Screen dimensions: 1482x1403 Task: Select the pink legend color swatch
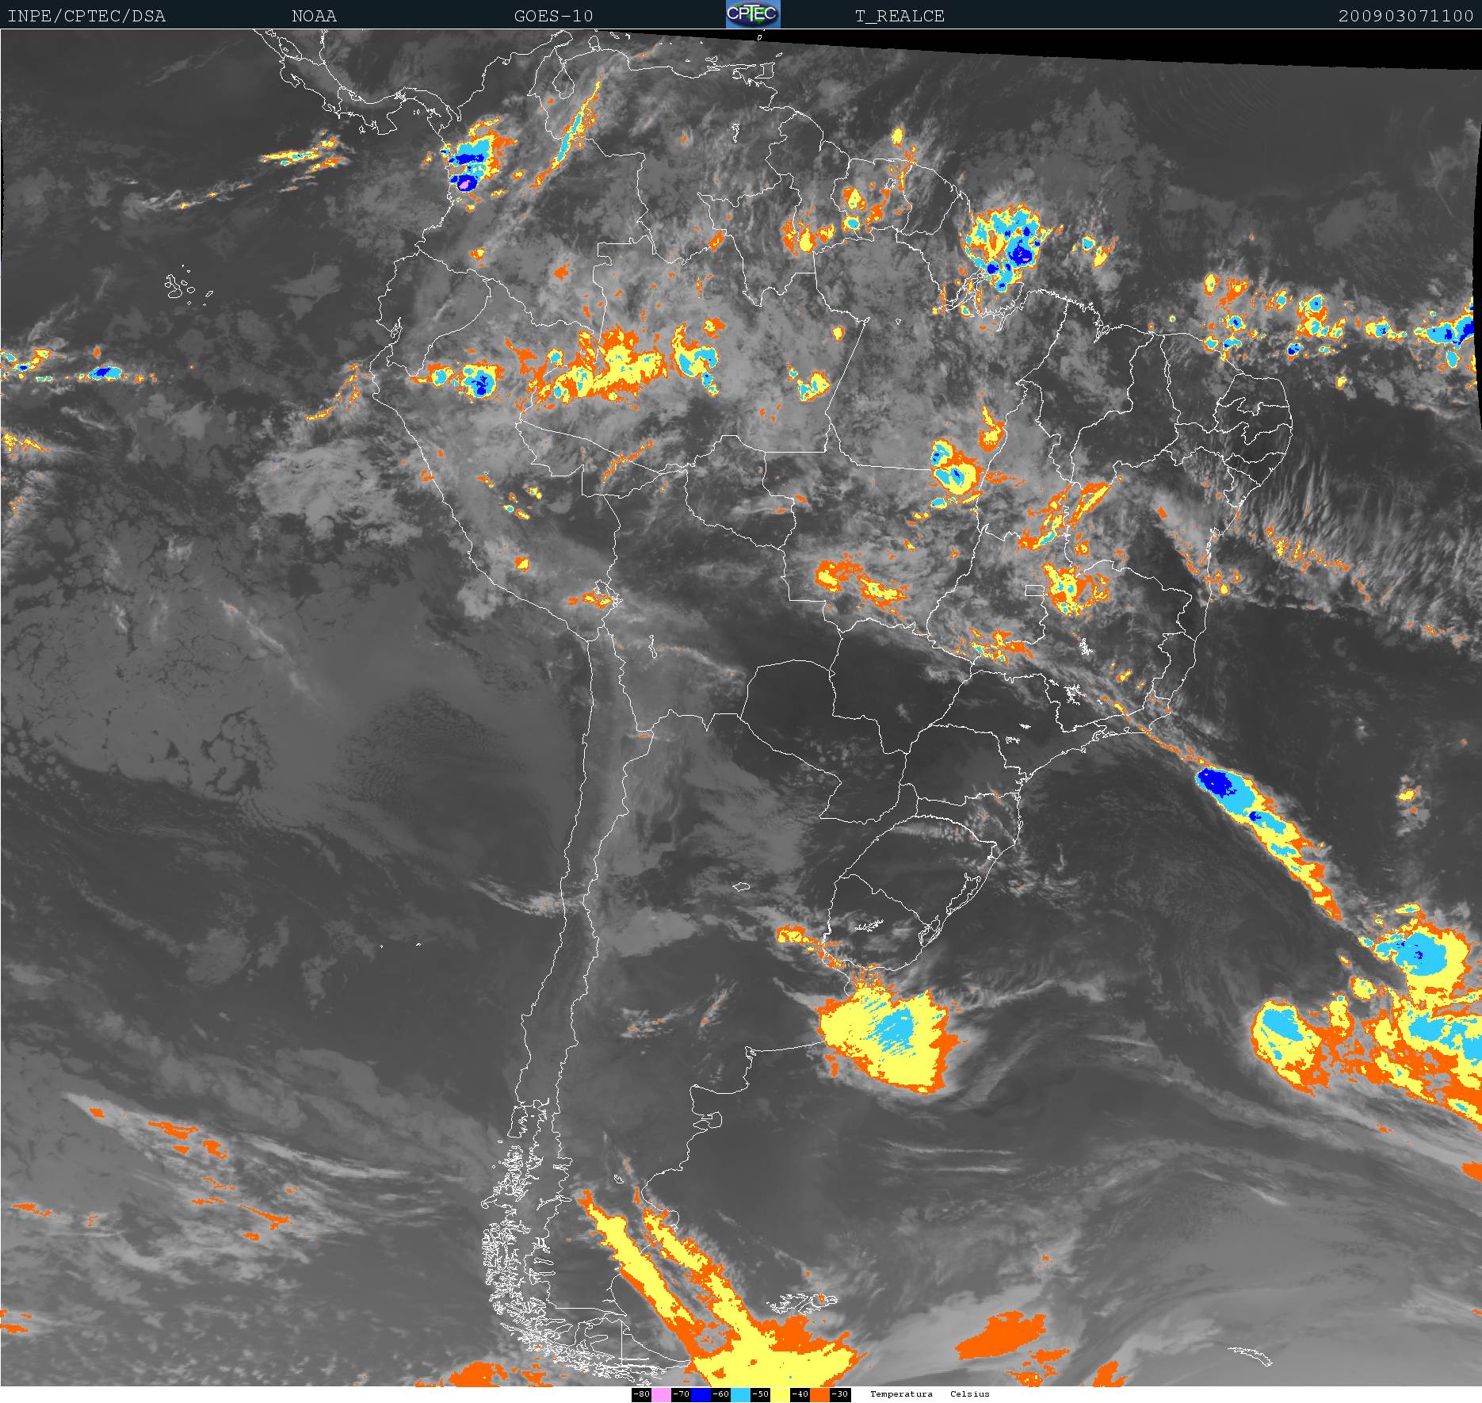tap(661, 1394)
